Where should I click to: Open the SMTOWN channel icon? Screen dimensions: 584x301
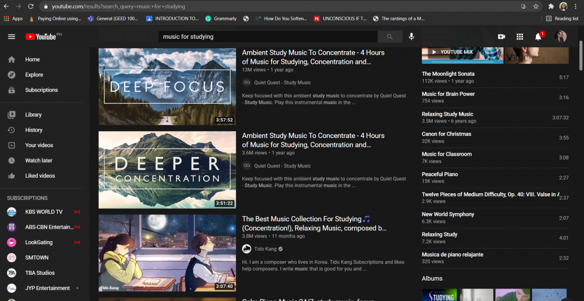[x=11, y=258]
